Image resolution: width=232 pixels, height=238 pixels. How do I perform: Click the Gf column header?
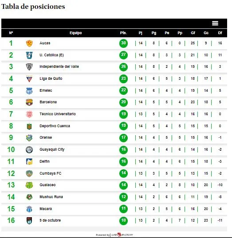[x=193, y=33]
